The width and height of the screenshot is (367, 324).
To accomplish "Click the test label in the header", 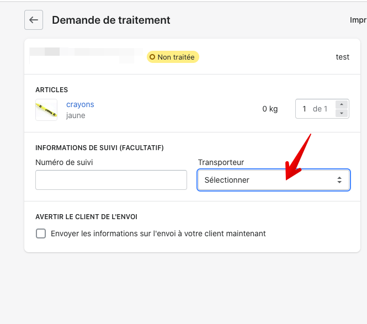I will click(342, 57).
